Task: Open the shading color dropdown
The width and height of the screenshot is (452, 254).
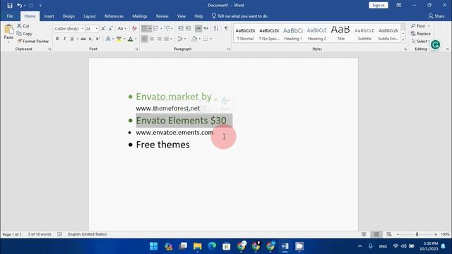Action: pos(199,39)
